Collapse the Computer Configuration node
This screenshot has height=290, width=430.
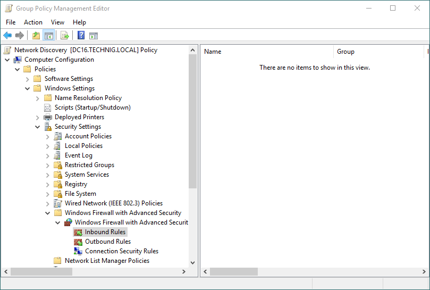(7, 60)
